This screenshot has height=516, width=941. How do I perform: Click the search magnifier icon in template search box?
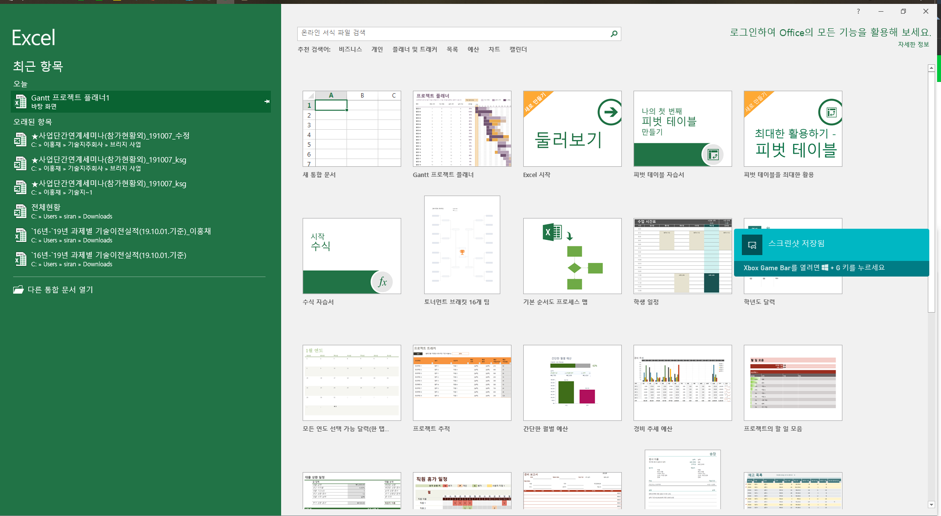(614, 34)
